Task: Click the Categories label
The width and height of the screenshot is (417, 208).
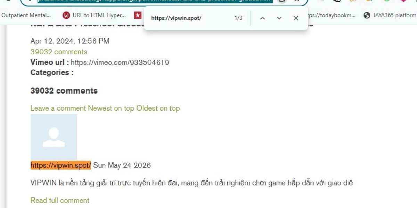Action: pyautogui.click(x=52, y=72)
